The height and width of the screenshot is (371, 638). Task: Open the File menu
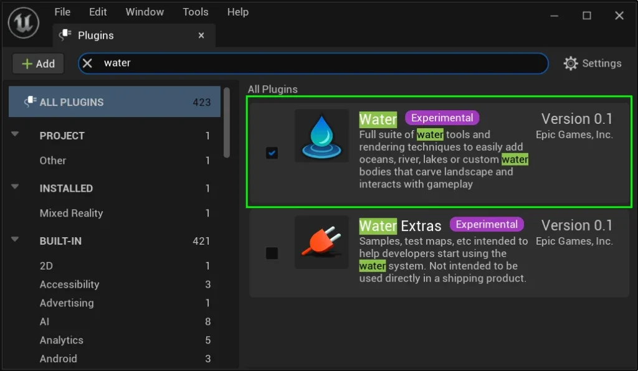tap(62, 12)
